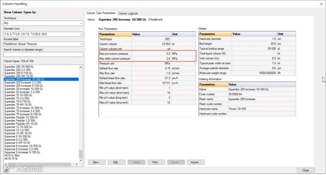Click the Typical loading range row in Details
Screen dimensions: 326x175
pyautogui.click(x=247, y=49)
